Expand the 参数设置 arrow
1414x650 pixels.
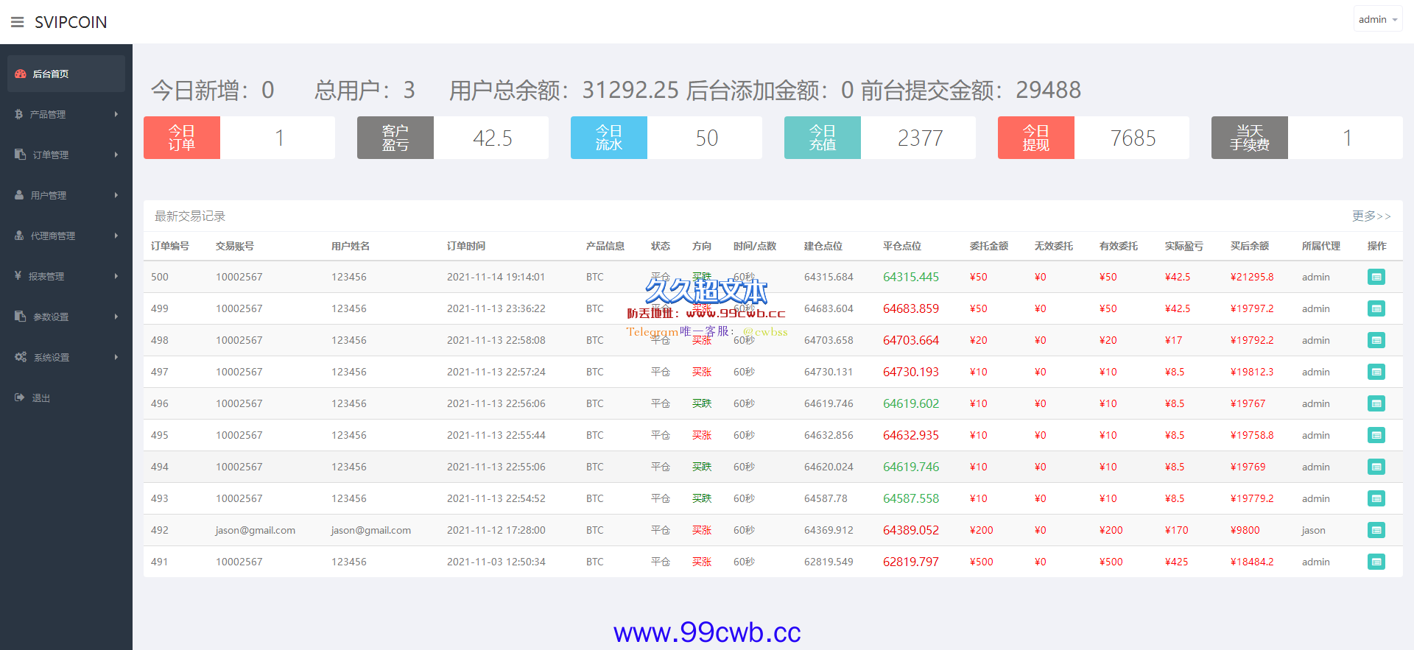coord(116,317)
